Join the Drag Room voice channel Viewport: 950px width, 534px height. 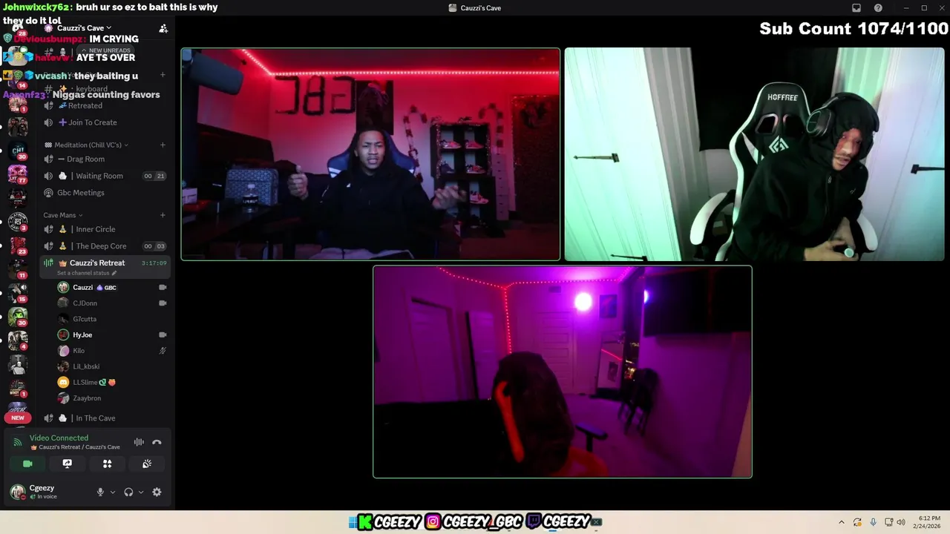105,159
